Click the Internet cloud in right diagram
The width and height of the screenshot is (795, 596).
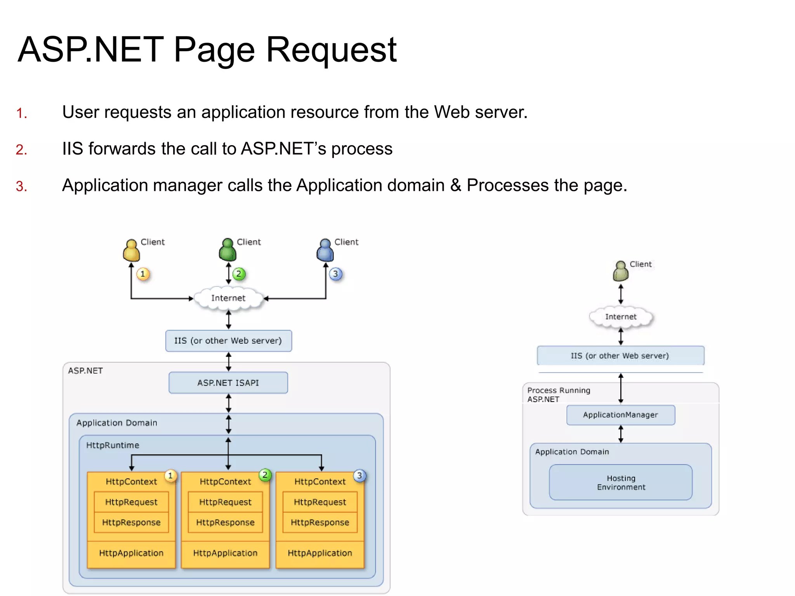pos(621,317)
